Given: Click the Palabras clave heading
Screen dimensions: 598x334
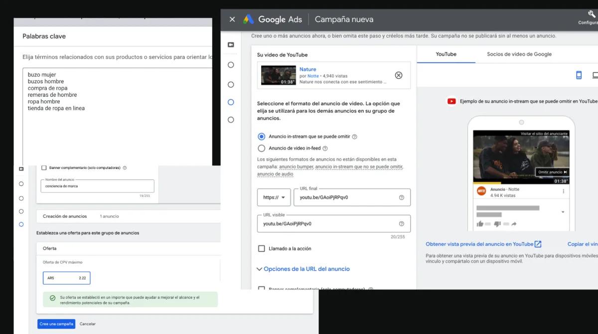Looking at the screenshot, I should pos(44,36).
